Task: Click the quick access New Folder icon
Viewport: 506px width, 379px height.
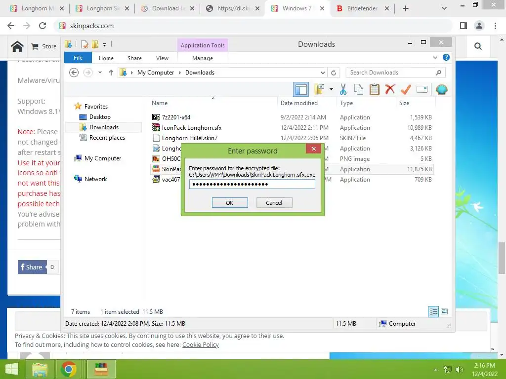Action: pyautogui.click(x=95, y=44)
